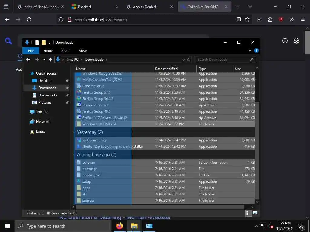Open the Firefox hamburger application menu
The image size is (310, 232).
[x=303, y=19]
